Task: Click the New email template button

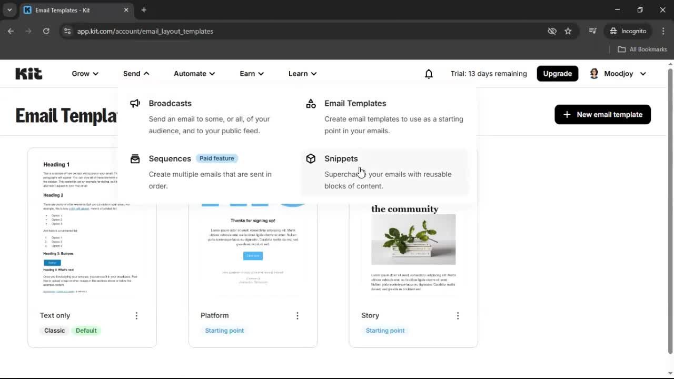Action: pos(602,114)
